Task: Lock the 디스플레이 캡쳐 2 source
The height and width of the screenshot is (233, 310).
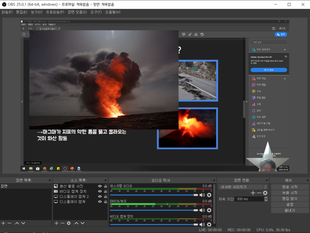Action: click(105, 196)
